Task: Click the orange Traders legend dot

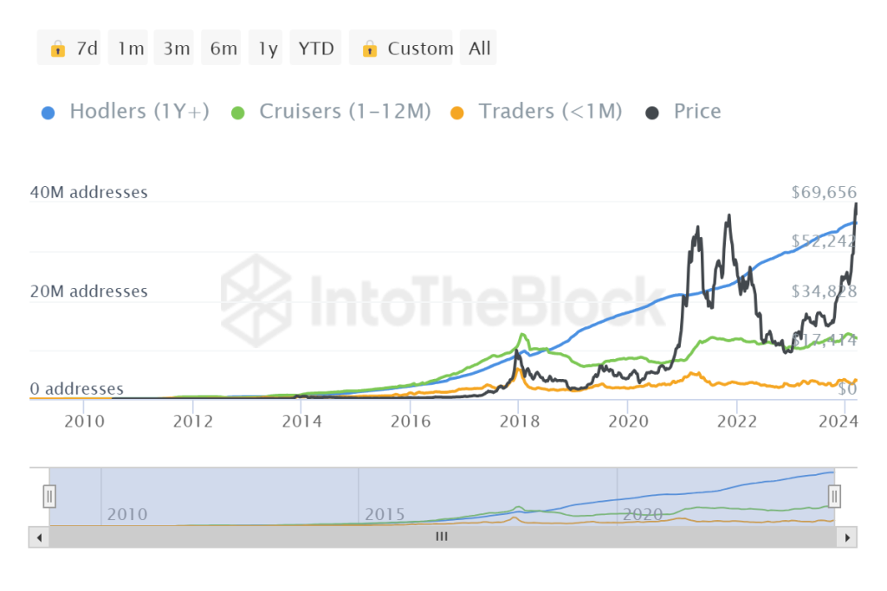Action: [457, 112]
